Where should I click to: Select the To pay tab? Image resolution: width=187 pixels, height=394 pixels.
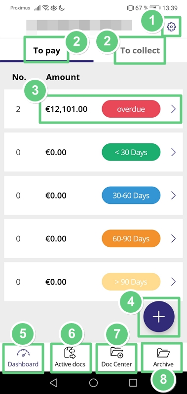coord(47,51)
